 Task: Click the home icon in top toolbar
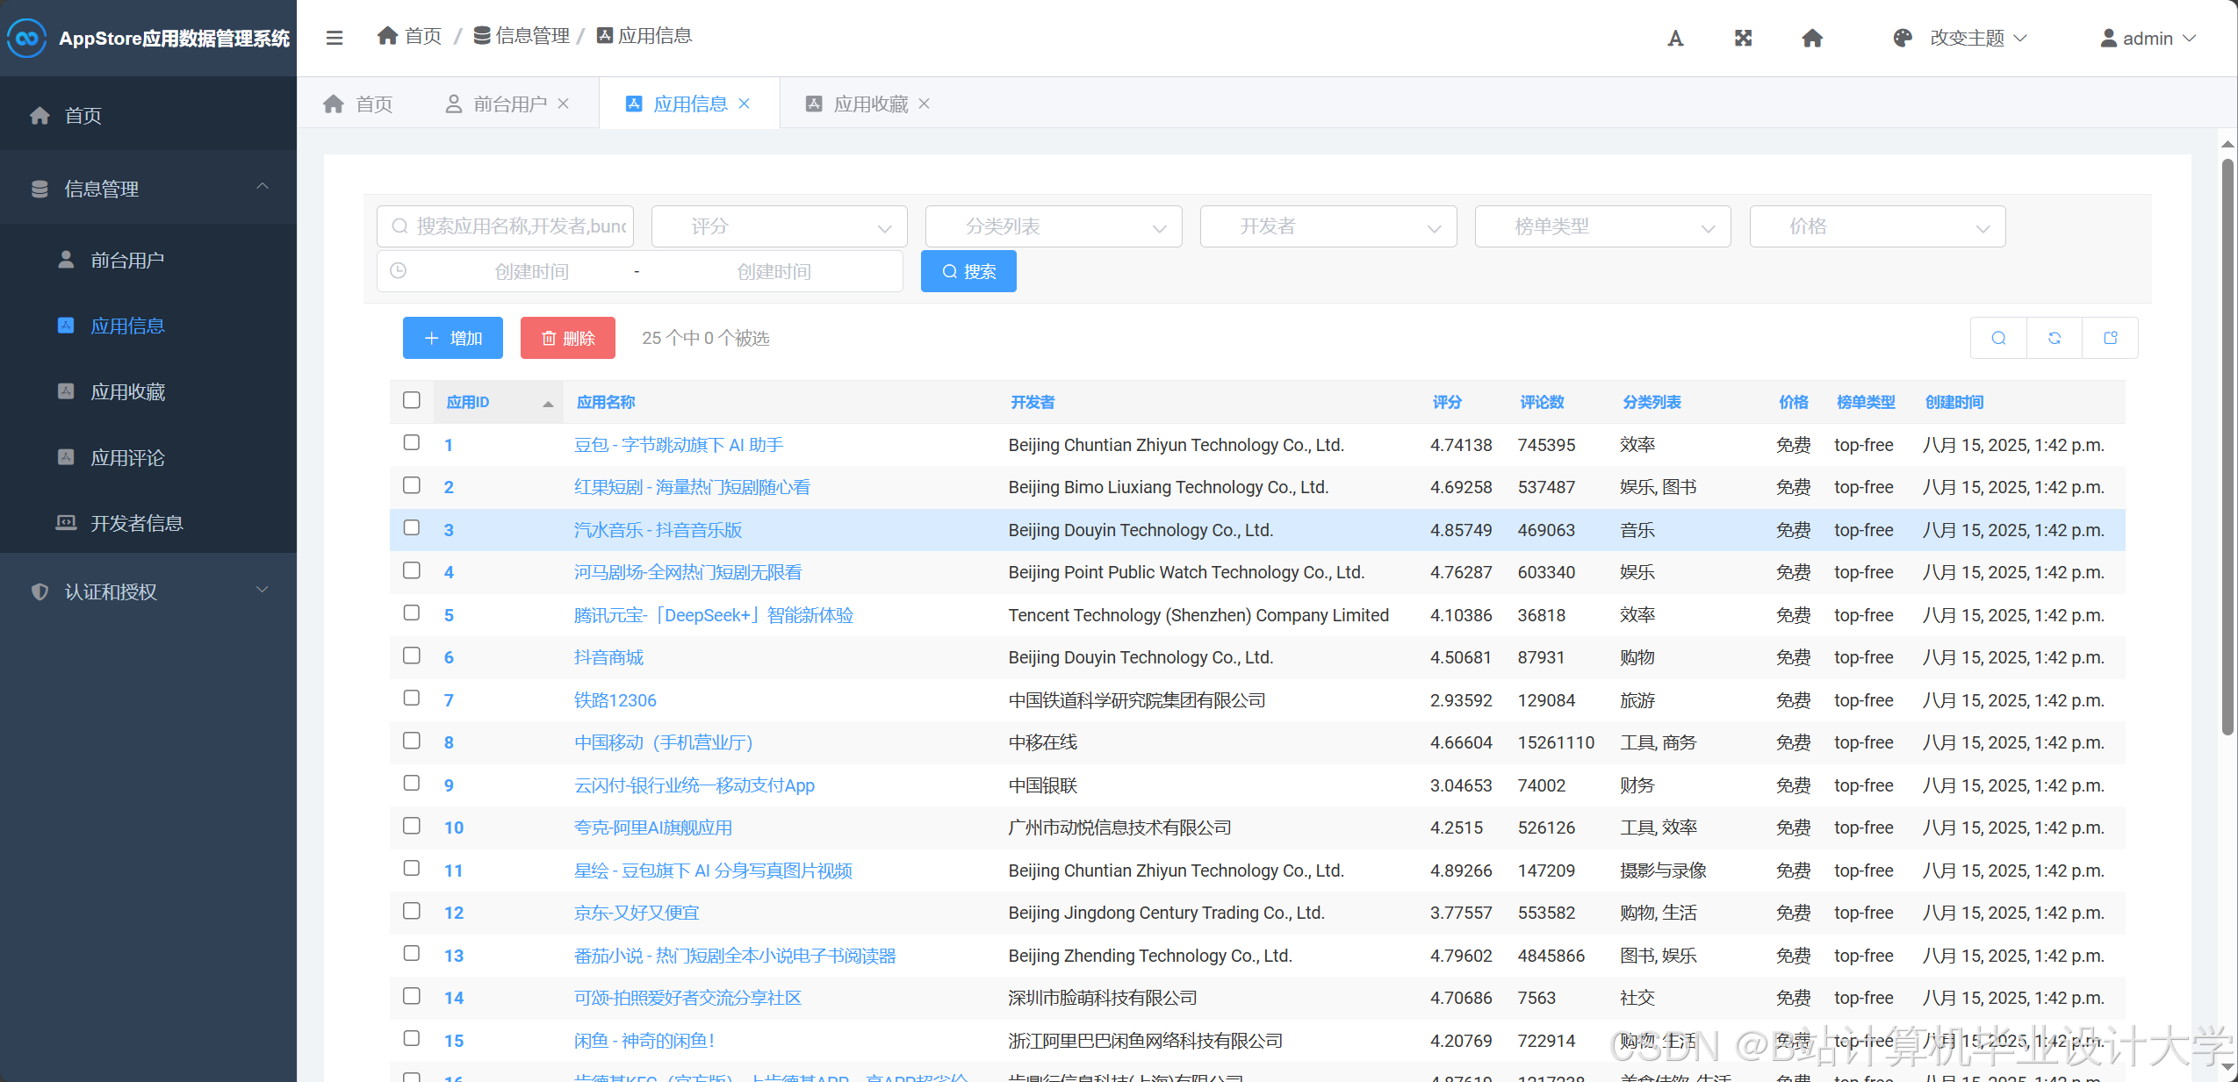(x=1812, y=38)
